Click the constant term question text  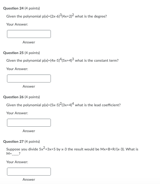(x=62, y=60)
